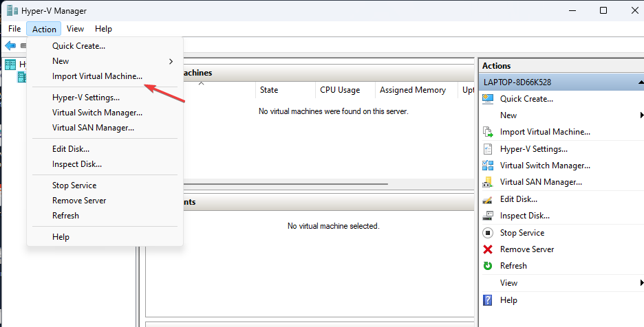The image size is (644, 327).
Task: Click the Actions pane title
Action: pos(496,66)
